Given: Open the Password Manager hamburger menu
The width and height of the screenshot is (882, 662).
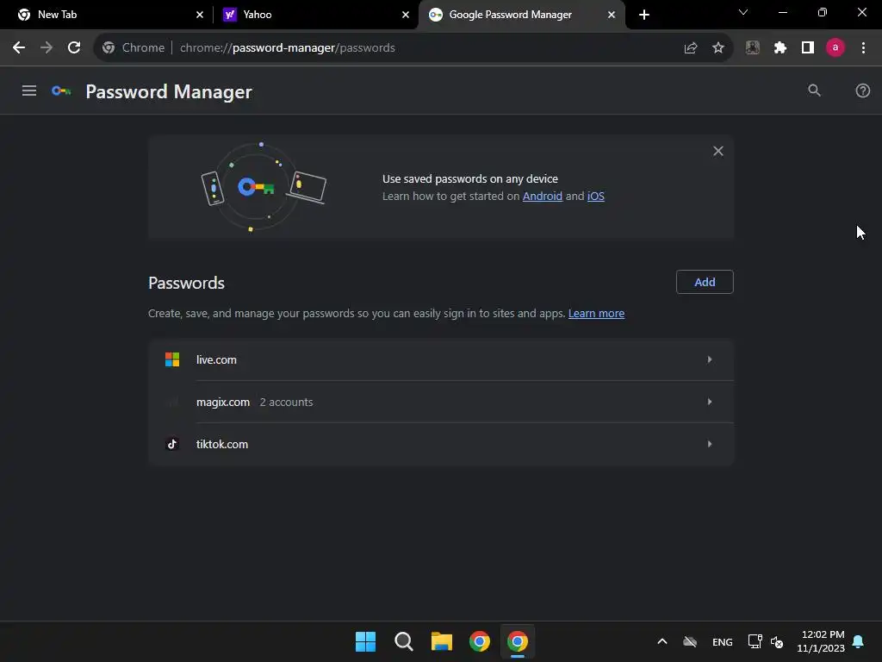Looking at the screenshot, I should 28,91.
